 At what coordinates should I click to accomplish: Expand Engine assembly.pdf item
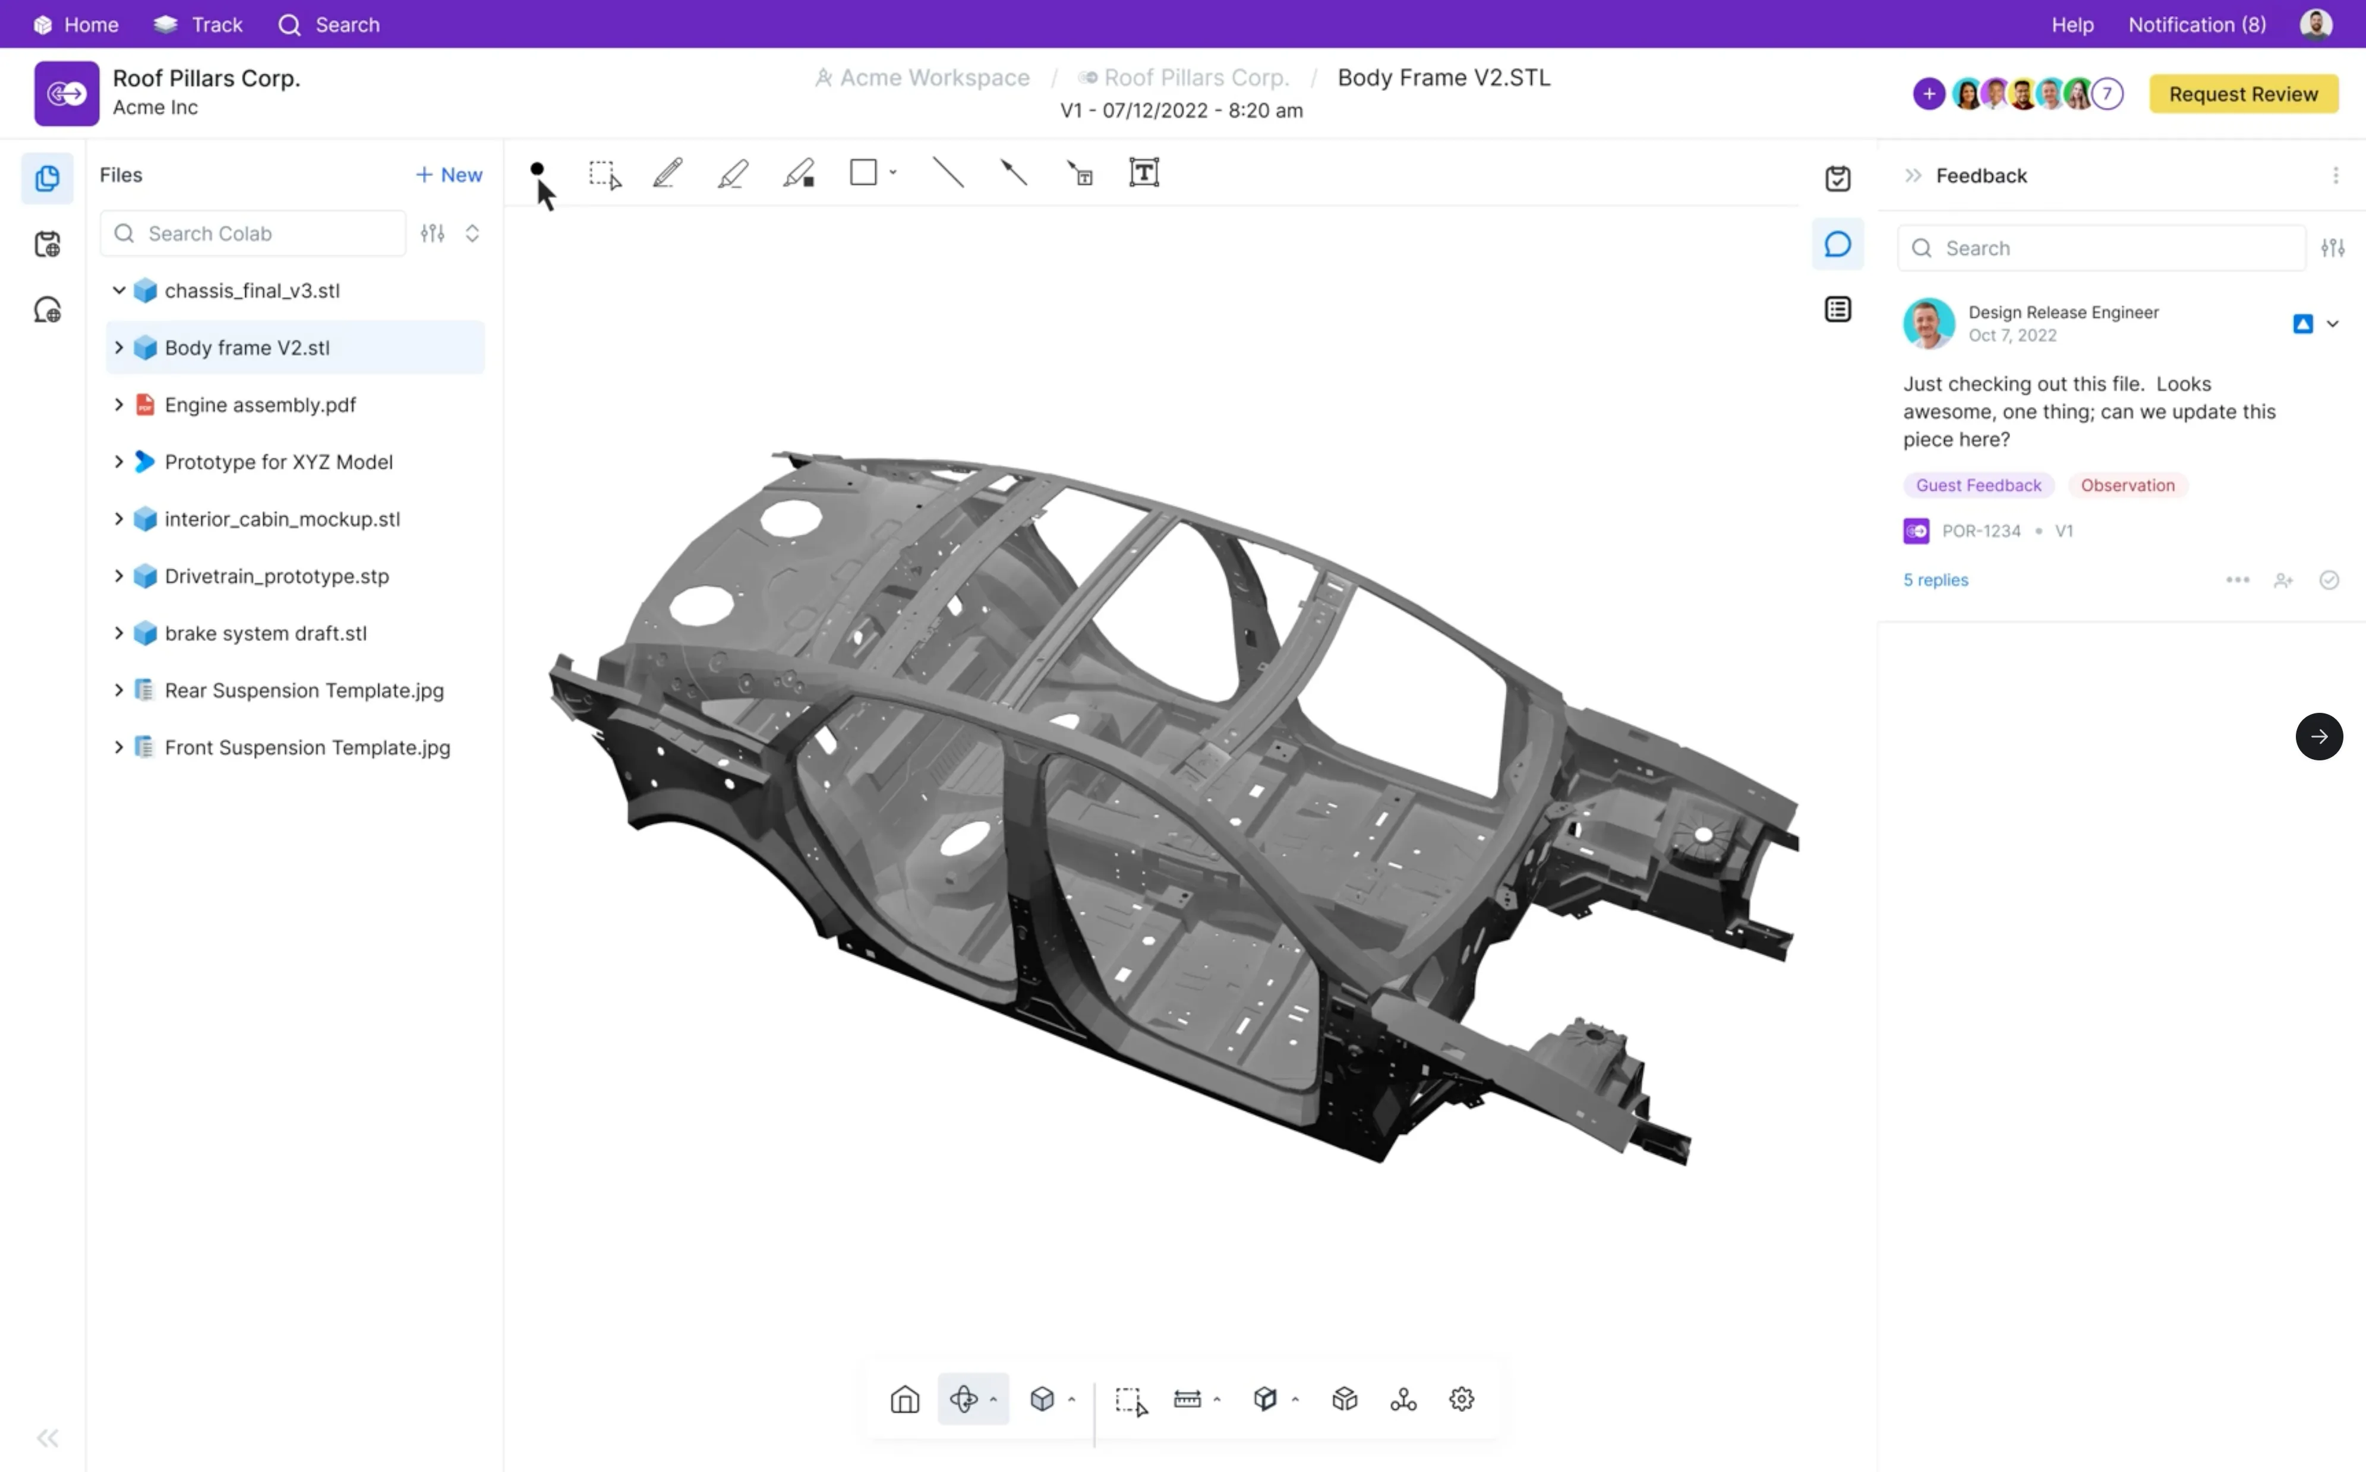(x=119, y=405)
